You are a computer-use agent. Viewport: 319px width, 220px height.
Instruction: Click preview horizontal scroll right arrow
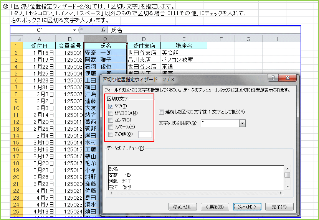tap(281, 193)
